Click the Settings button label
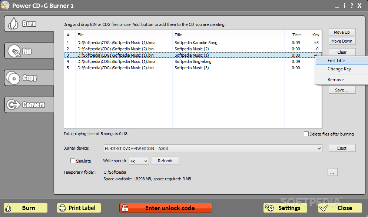The width and height of the screenshot is (368, 217). click(x=289, y=208)
